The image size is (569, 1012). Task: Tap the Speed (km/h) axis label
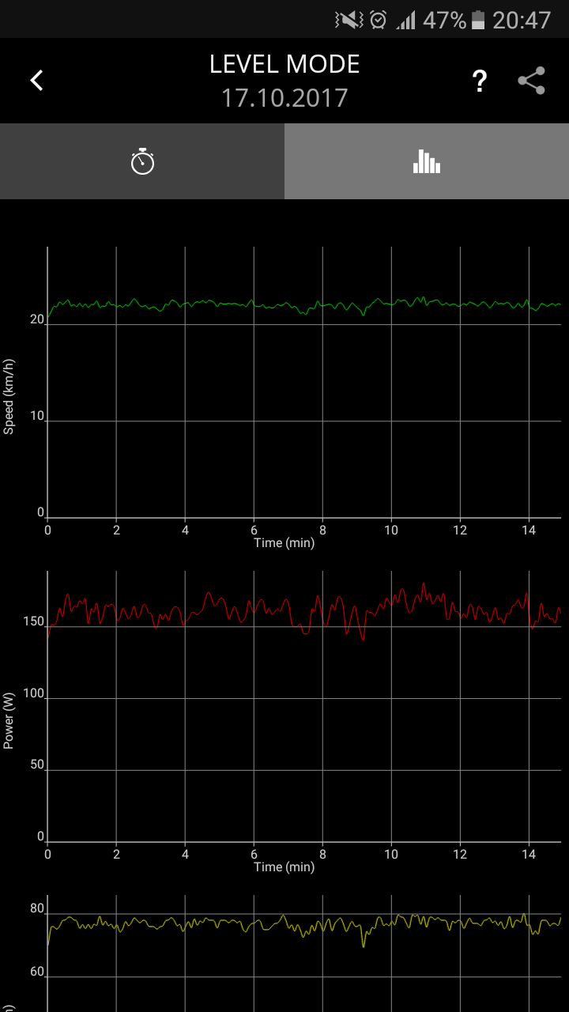[x=9, y=396]
